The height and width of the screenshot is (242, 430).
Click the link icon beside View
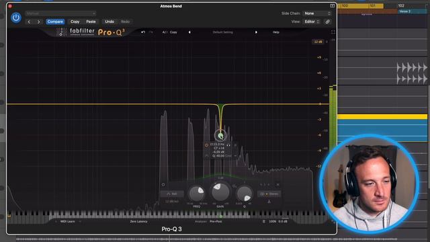(327, 22)
